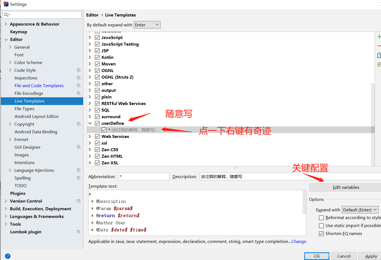Click project-level icon beside File Encodings
Screen dimensions: 381x260
point(79,93)
